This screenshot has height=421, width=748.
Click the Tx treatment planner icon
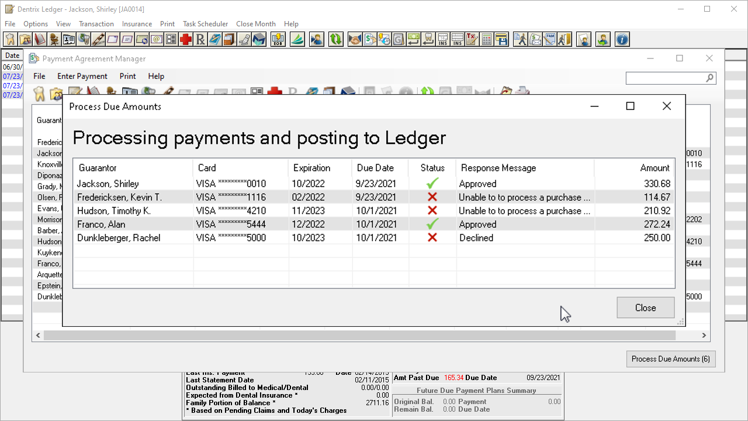[x=472, y=39]
